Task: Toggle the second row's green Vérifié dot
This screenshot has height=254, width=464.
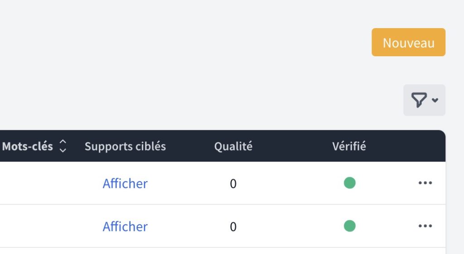Action: pyautogui.click(x=349, y=225)
